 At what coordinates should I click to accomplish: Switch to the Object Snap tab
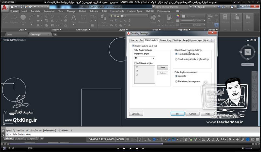tap(165, 40)
